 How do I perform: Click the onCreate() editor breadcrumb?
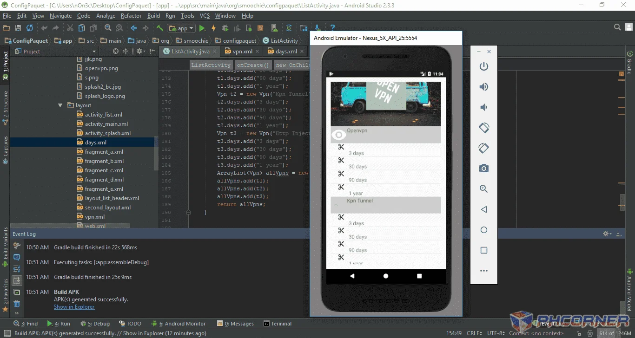tap(253, 65)
